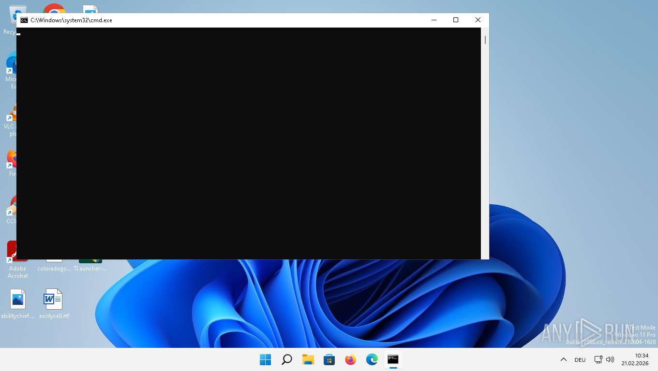Image resolution: width=658 pixels, height=371 pixels.
Task: Show hidden system tray icons
Action: click(x=563, y=359)
